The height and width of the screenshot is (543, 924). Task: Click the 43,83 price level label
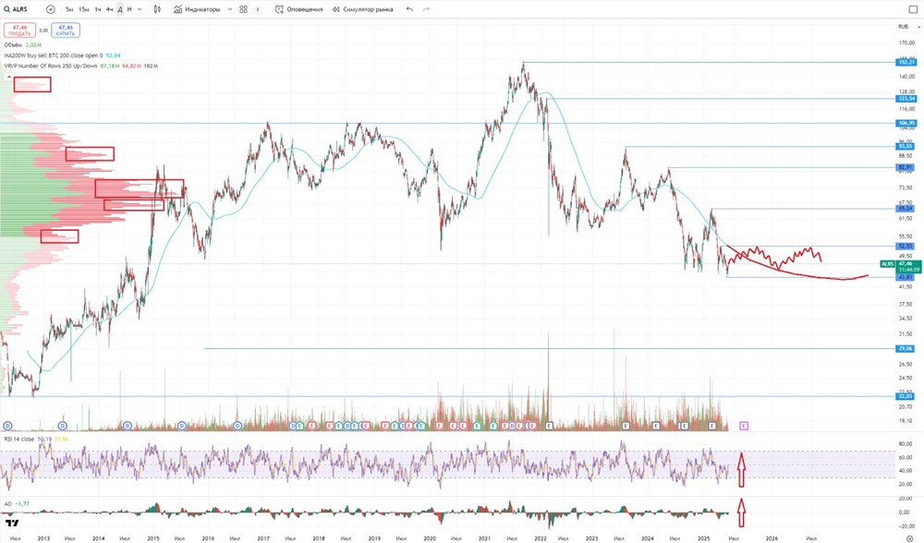pyautogui.click(x=906, y=277)
